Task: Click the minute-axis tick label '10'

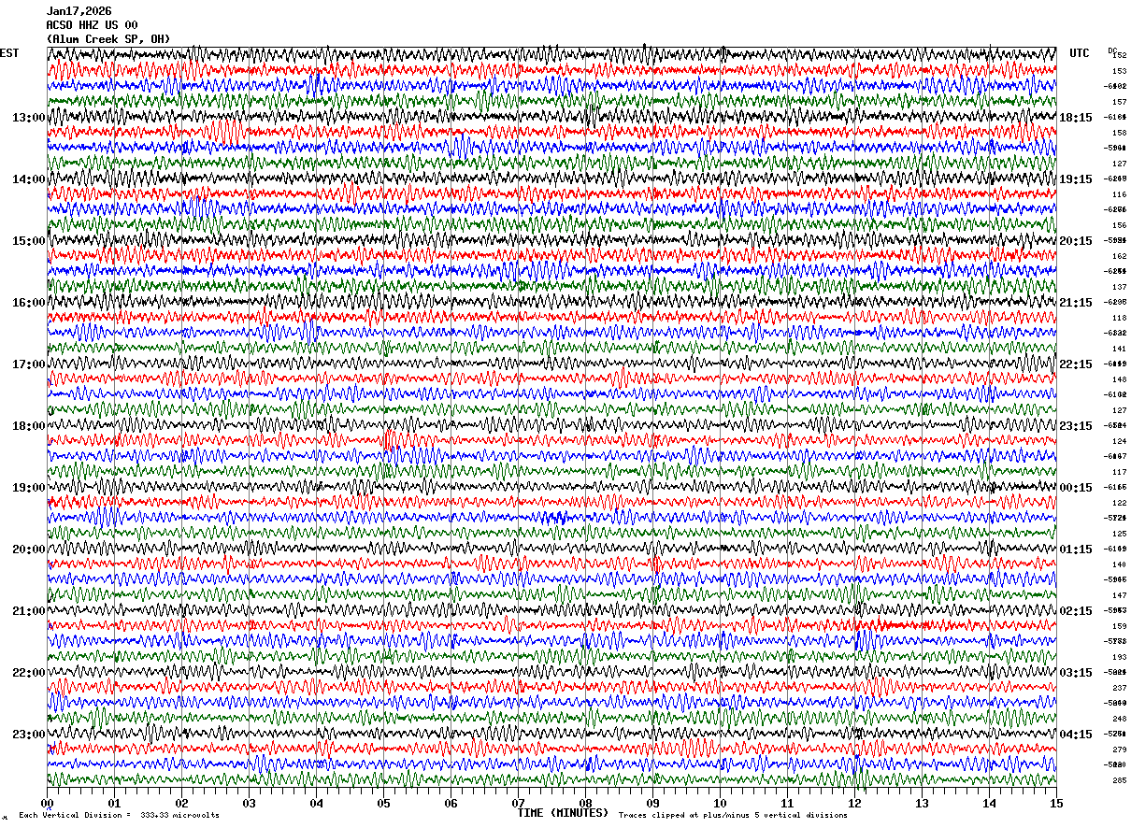Action: coord(721,803)
